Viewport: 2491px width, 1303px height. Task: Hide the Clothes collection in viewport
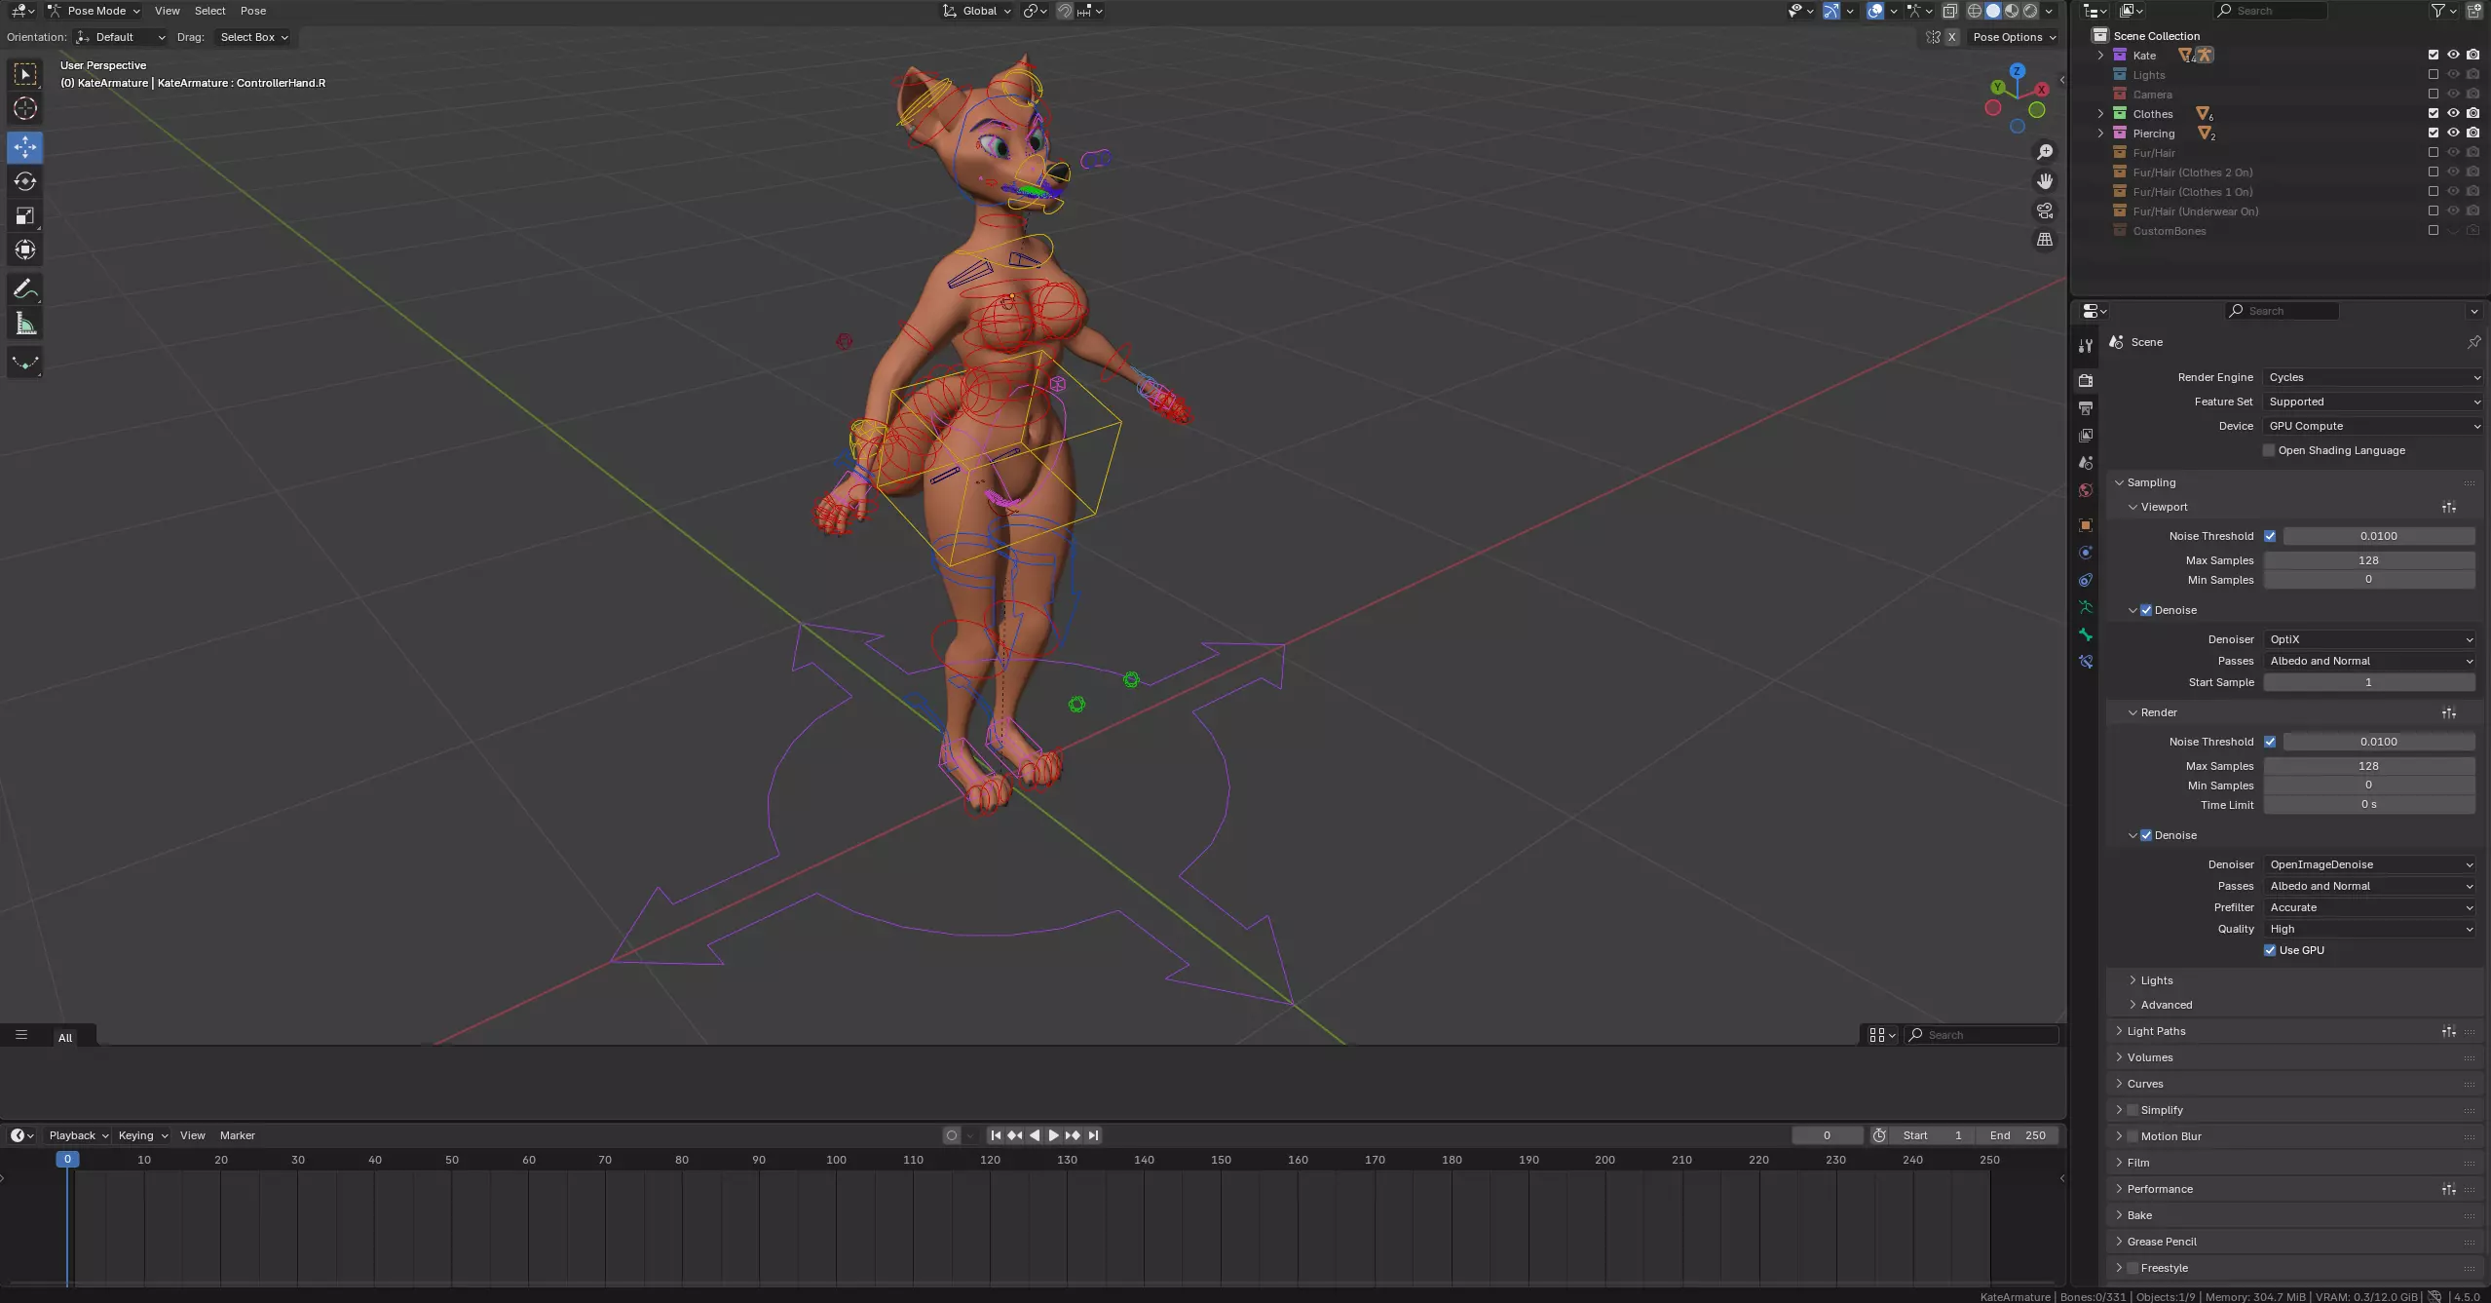(x=2453, y=113)
